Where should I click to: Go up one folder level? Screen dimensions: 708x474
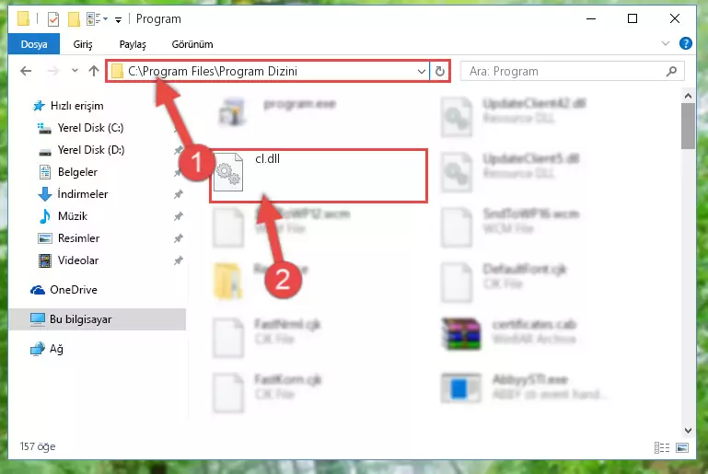(x=94, y=71)
